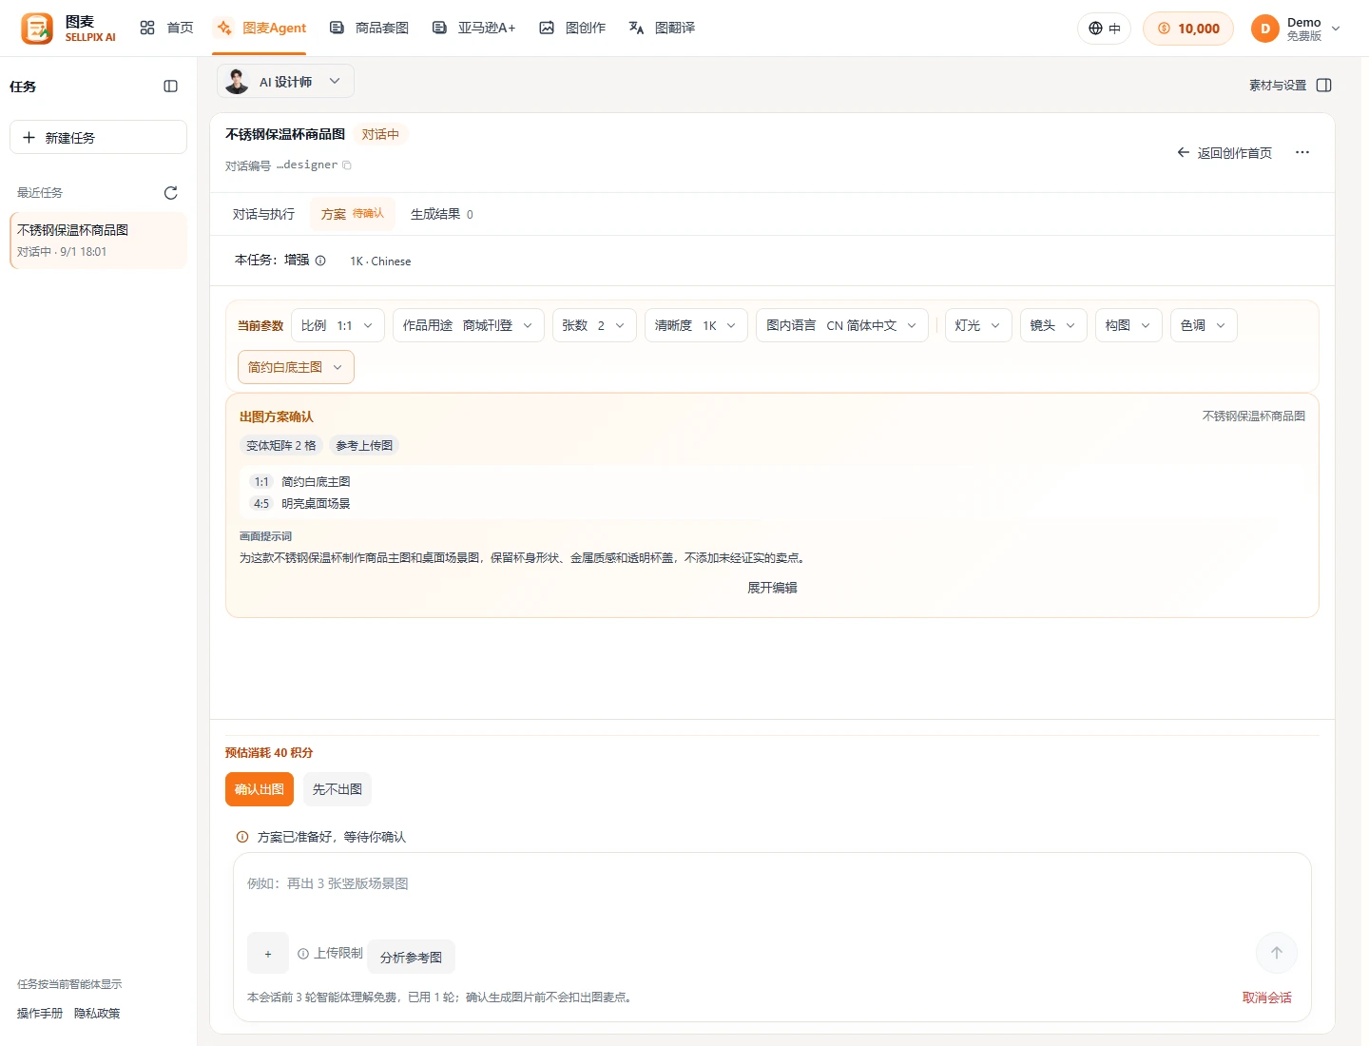
Task: Open the 作品用途 dropdown
Action: 469,325
